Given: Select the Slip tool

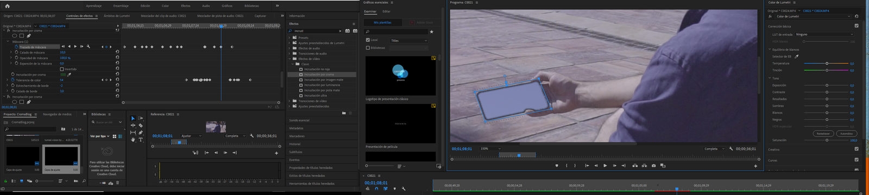Looking at the screenshot, I should (133, 132).
